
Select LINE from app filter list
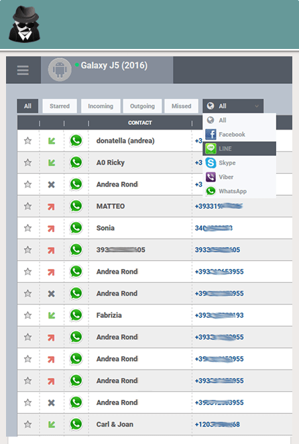[x=239, y=149]
